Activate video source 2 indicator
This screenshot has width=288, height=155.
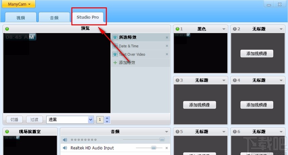(x=235, y=29)
